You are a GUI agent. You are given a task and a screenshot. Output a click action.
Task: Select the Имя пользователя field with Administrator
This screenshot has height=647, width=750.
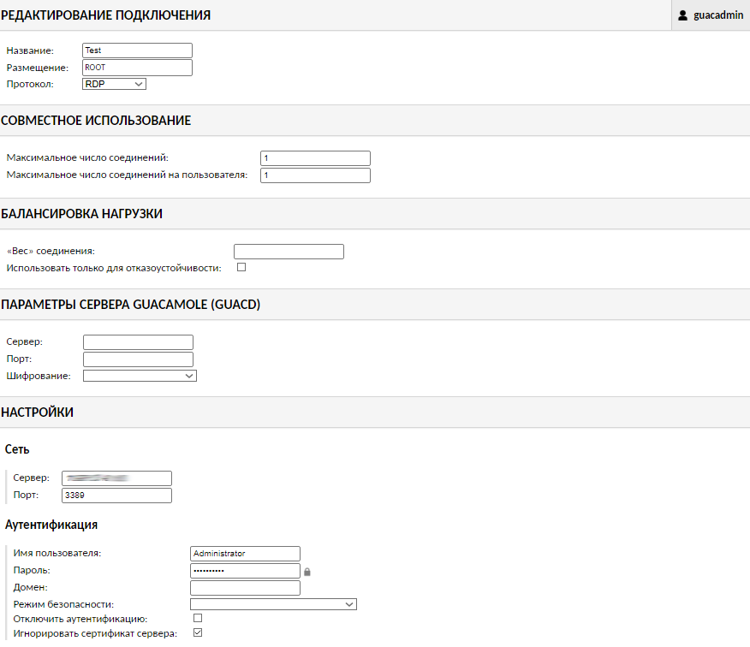click(x=245, y=554)
